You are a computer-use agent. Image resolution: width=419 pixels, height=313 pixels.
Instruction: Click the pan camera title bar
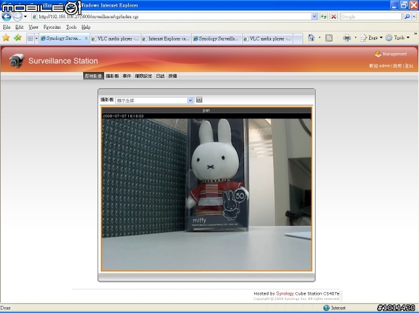pos(206,110)
